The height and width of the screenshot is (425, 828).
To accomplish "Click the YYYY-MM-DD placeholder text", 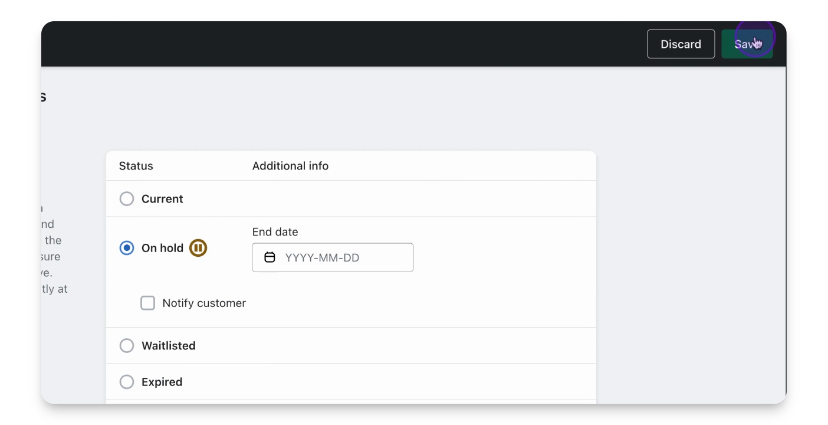I will [322, 257].
